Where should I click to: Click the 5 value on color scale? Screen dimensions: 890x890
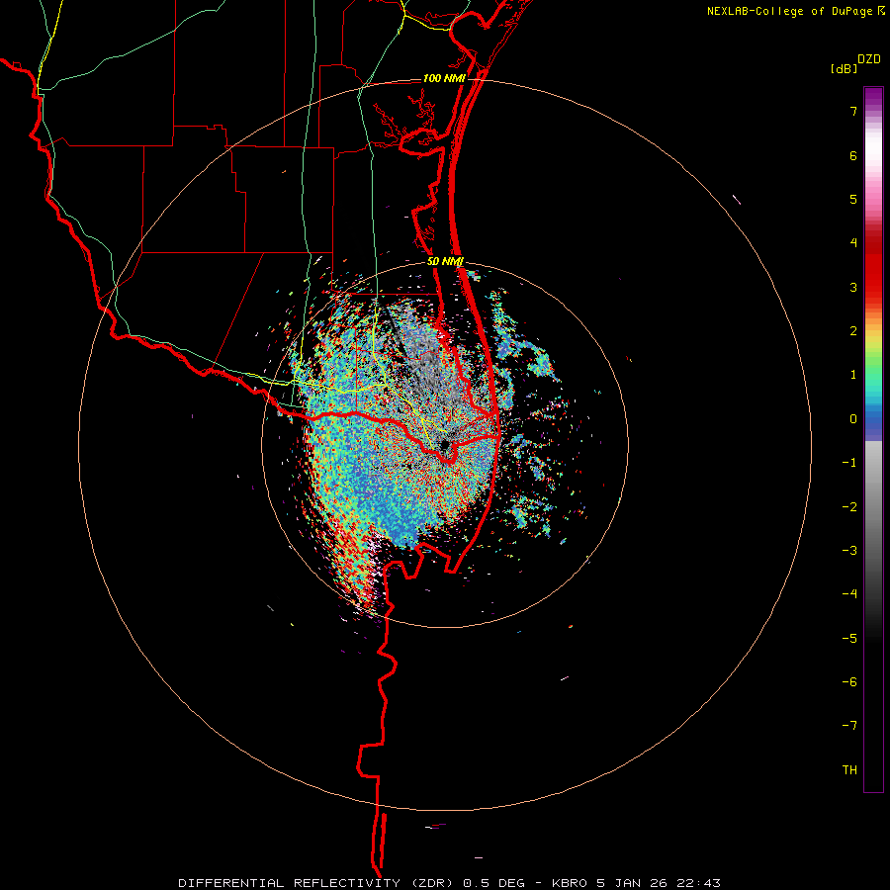click(x=853, y=199)
